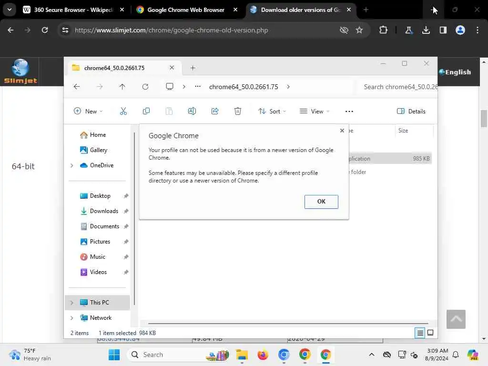Screen dimensions: 488x366
Task: Open a new File Explorer tab
Action: tap(193, 68)
